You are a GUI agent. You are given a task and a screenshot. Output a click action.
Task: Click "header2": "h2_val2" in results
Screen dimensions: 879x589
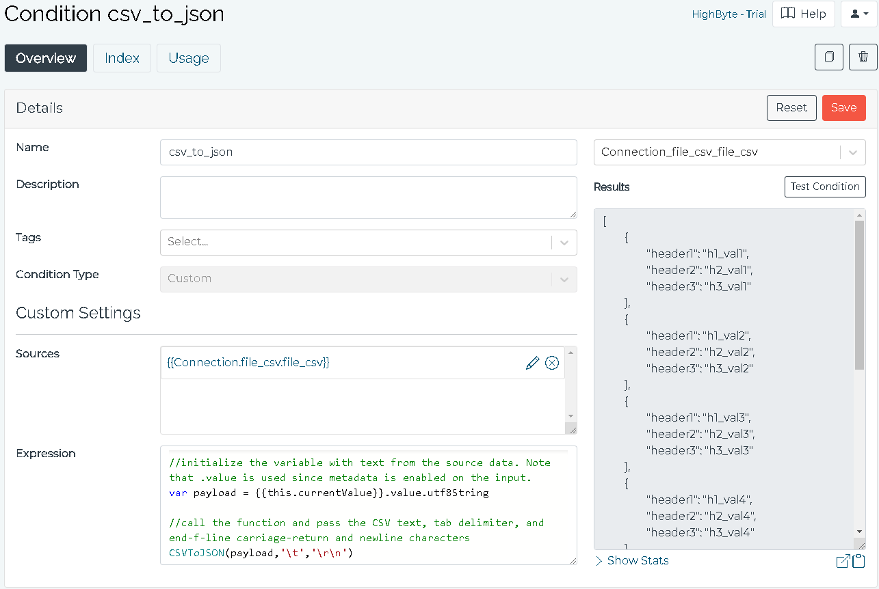(x=700, y=352)
